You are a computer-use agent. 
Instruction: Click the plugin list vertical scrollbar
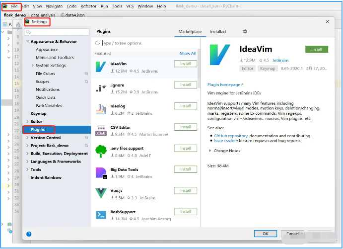[x=199, y=69]
